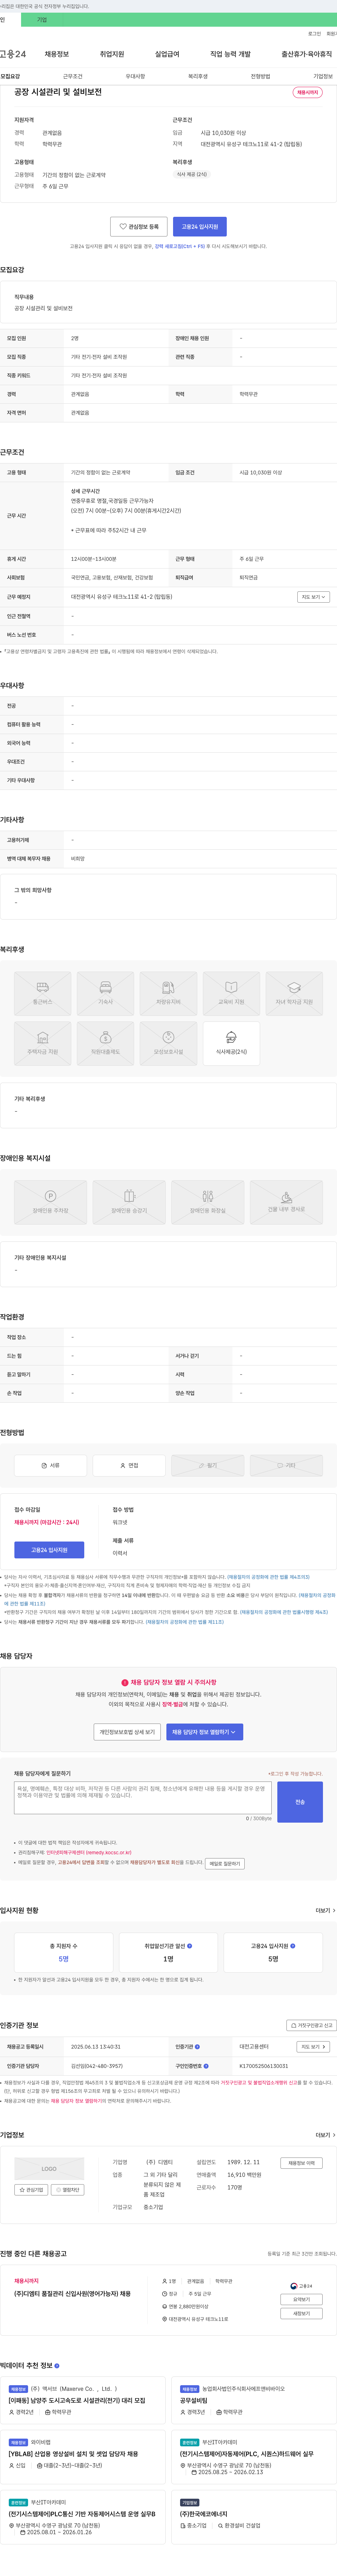
Task: Click the 장애인용 승강기 facility icon
Action: tap(129, 1202)
